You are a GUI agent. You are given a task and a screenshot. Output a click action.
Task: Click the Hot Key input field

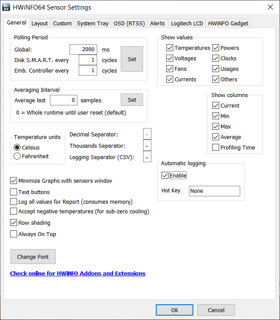[214, 191]
